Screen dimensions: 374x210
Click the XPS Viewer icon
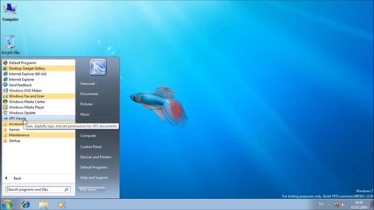[x=5, y=118]
